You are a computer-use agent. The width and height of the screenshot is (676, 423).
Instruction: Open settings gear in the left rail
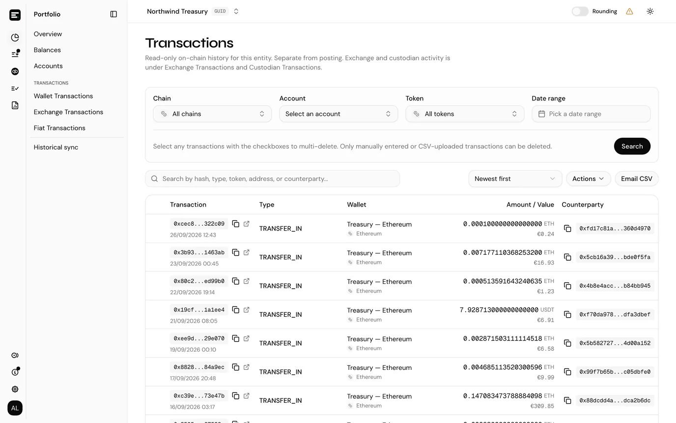[15, 389]
